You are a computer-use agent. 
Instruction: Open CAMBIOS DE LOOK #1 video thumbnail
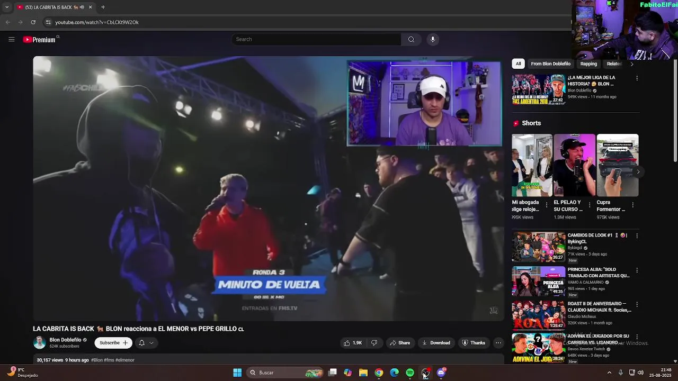point(538,247)
